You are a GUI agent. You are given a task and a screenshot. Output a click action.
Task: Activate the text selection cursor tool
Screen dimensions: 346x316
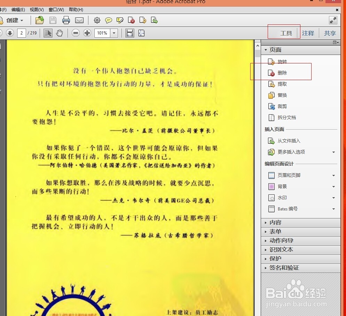coord(48,33)
